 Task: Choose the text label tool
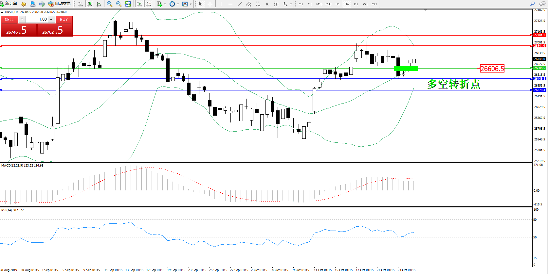coord(267,4)
